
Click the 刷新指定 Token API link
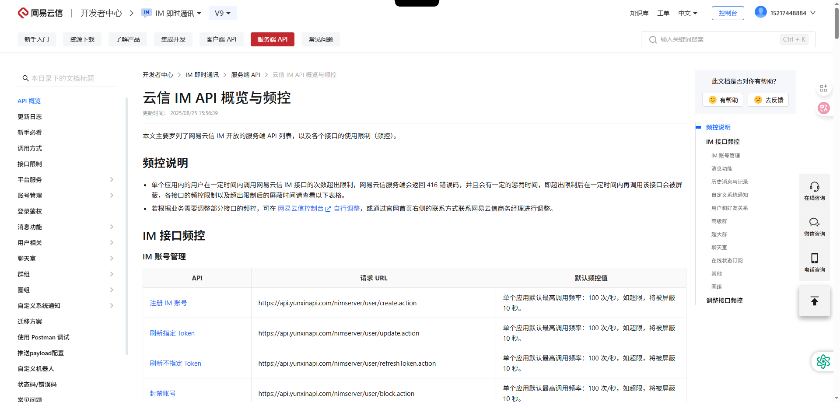[x=172, y=333]
